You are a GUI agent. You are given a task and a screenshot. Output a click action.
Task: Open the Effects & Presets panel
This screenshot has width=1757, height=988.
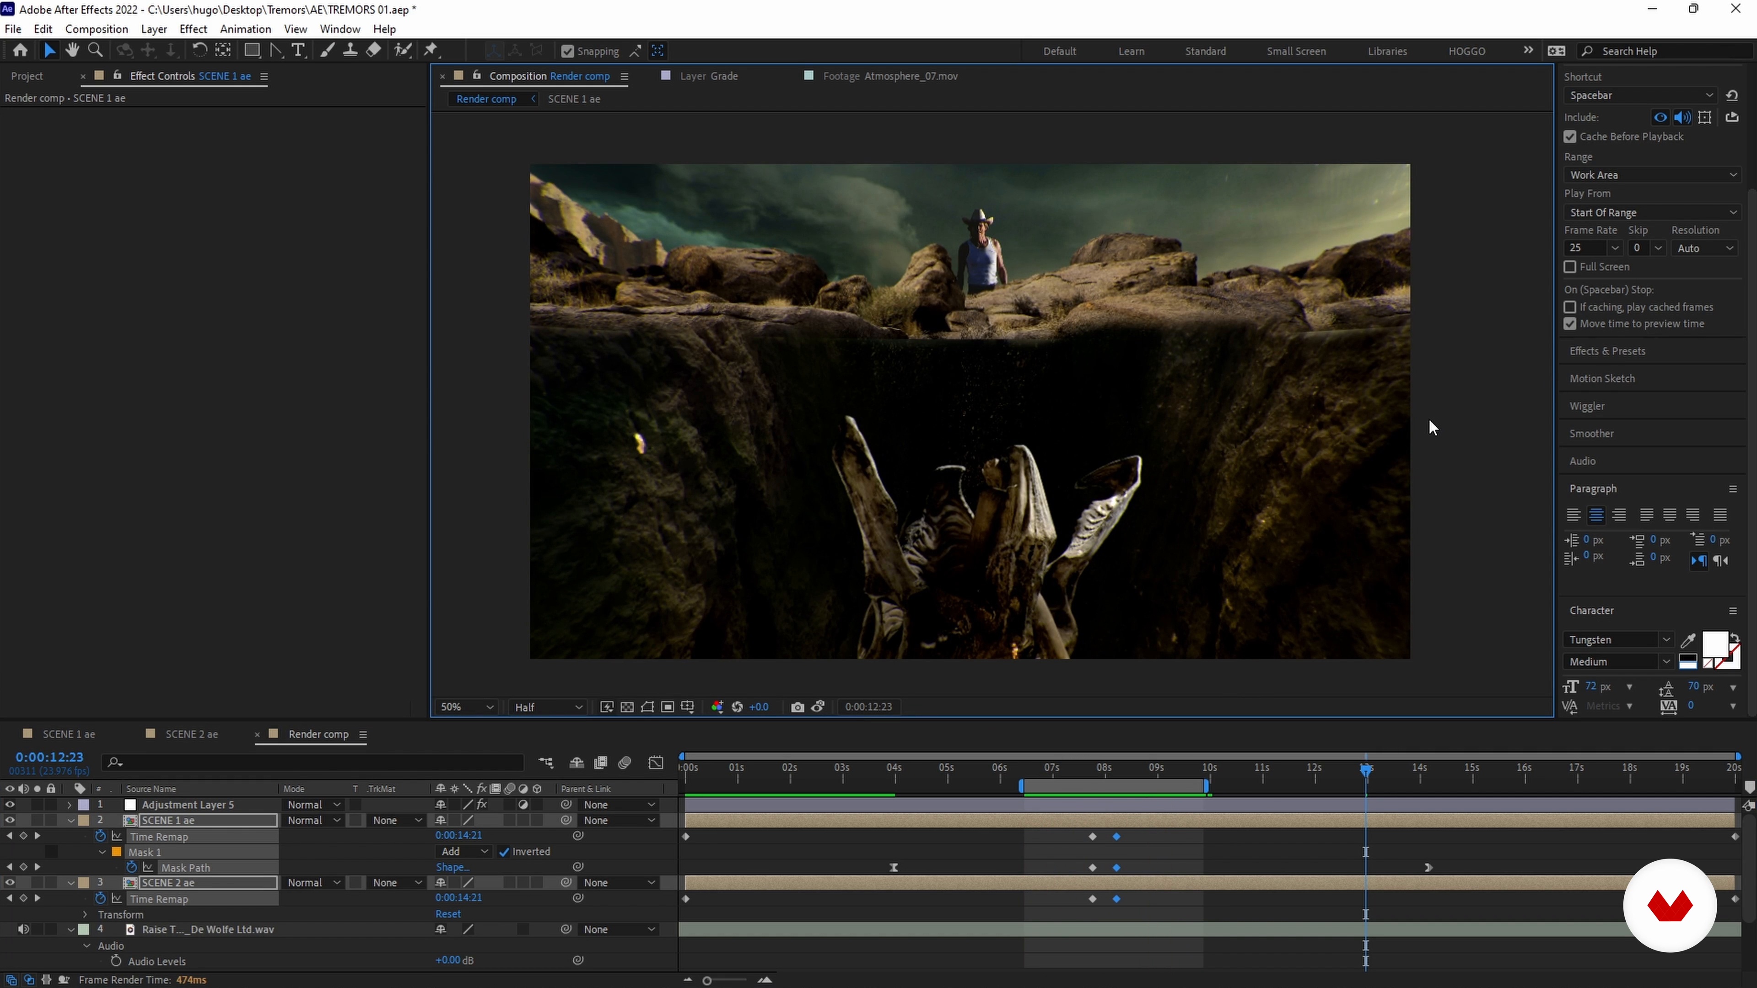click(1607, 351)
